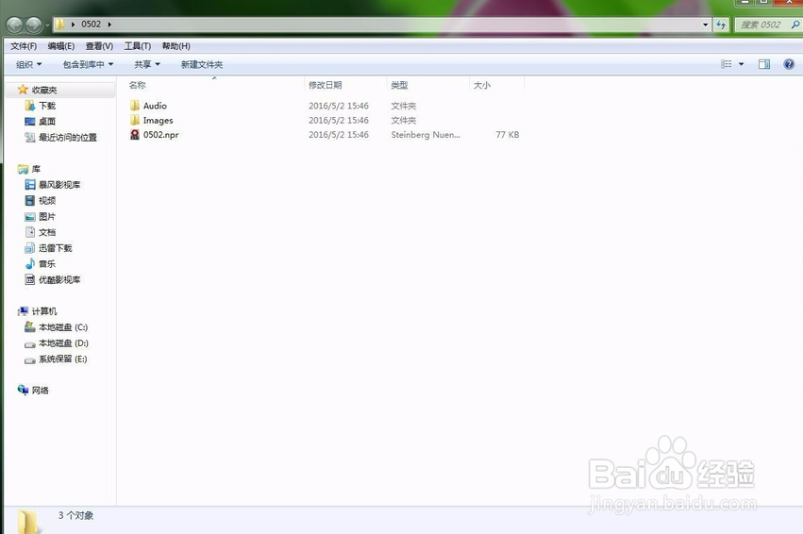Expand the 包含到库中 dropdown
803x534 pixels.
point(88,64)
